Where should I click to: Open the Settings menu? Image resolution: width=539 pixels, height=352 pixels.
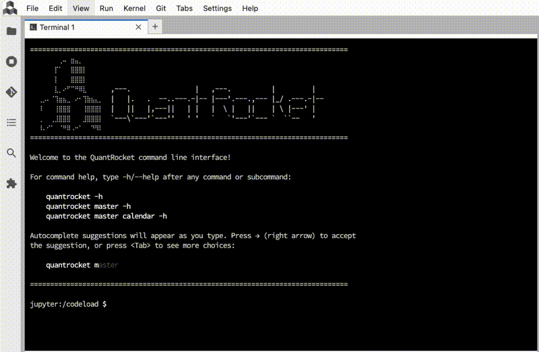[x=217, y=8]
